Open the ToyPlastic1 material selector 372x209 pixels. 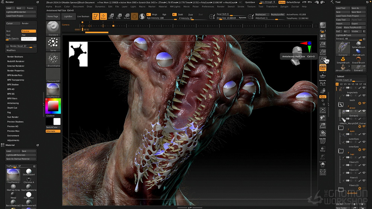(x=53, y=91)
